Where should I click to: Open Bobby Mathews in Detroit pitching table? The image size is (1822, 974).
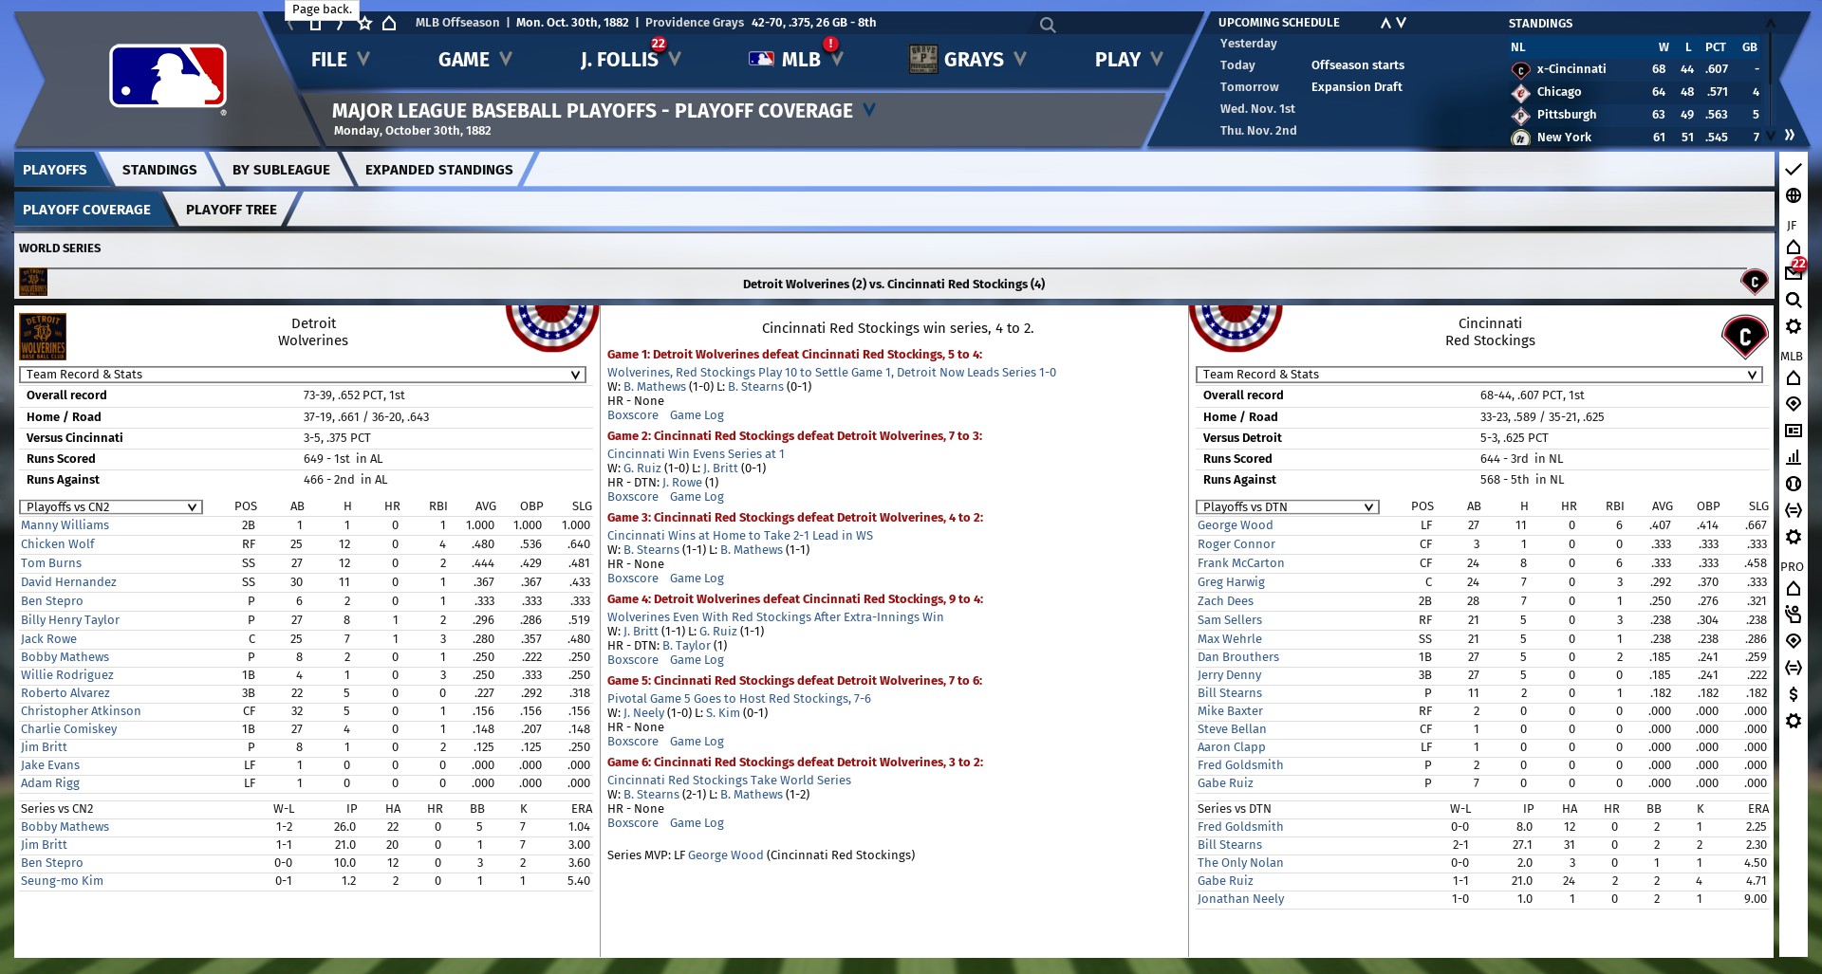click(x=65, y=827)
